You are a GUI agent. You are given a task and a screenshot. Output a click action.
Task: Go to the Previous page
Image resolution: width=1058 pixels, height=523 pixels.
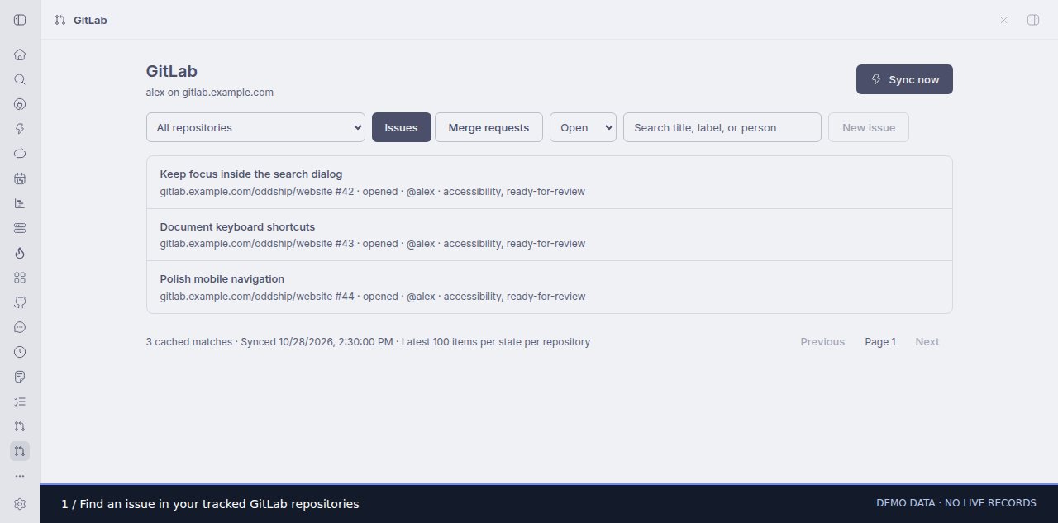point(822,341)
